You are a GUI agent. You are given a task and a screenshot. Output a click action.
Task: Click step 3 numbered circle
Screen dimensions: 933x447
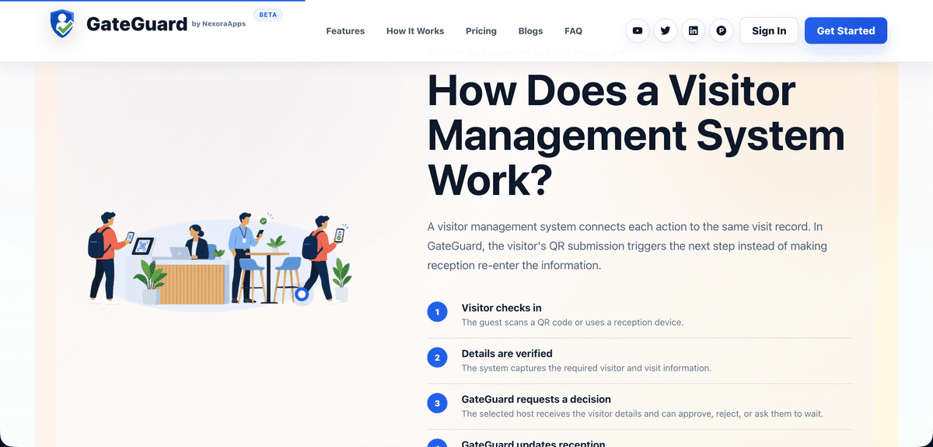coord(438,403)
